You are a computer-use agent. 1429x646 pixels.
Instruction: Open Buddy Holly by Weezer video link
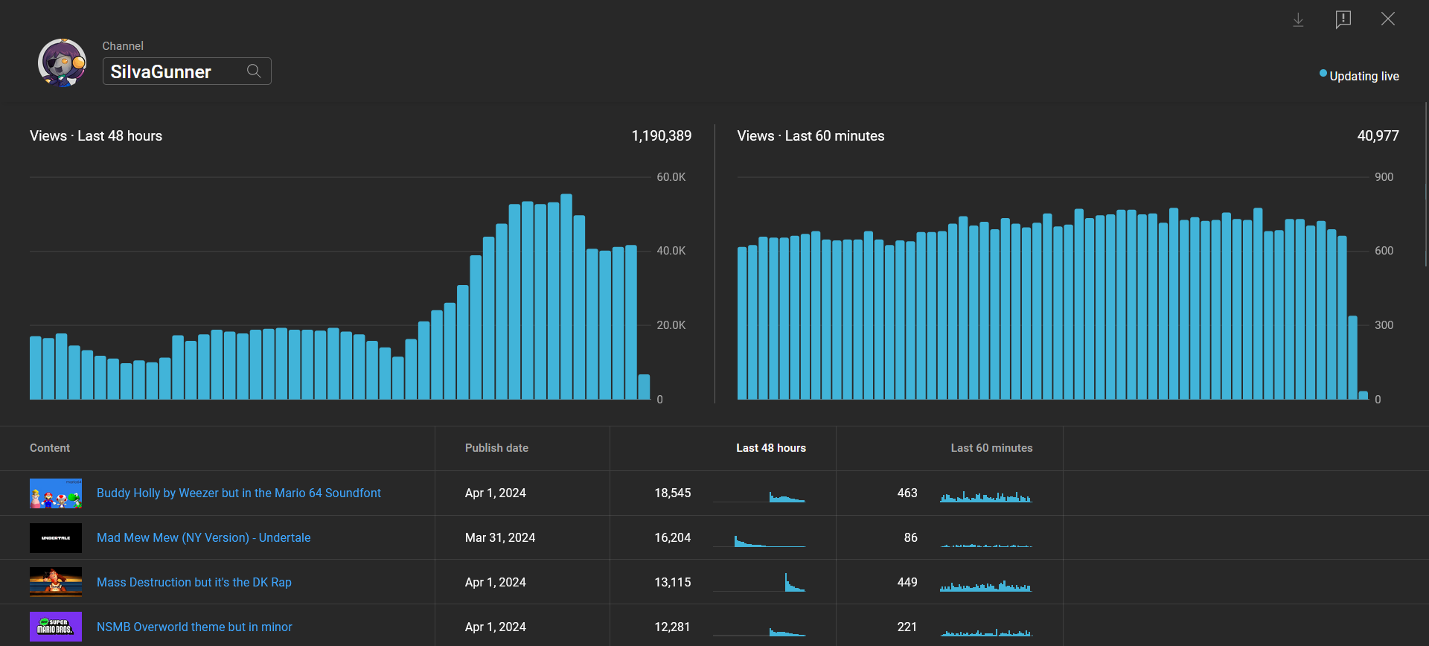click(x=239, y=493)
